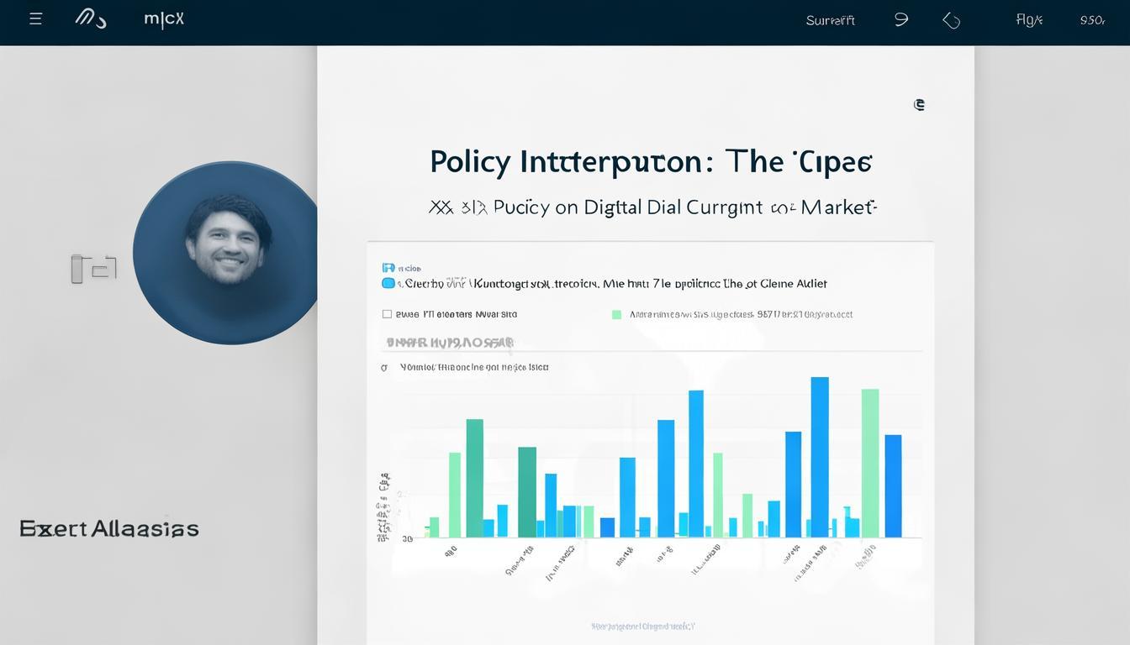Click the circular profile photo of the presenter
The width and height of the screenshot is (1130, 645).
[225, 252]
